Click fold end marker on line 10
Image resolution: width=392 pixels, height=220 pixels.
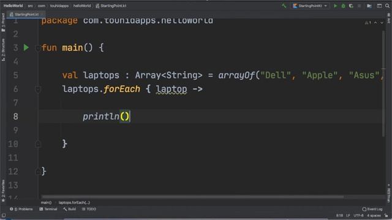click(38, 144)
